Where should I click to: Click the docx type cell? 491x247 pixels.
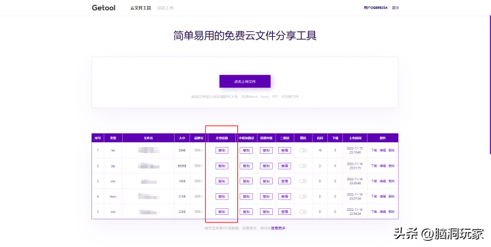[x=113, y=197]
